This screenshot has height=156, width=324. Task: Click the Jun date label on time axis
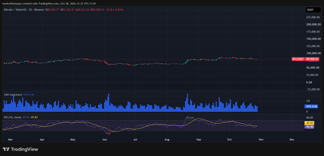tap(105, 140)
